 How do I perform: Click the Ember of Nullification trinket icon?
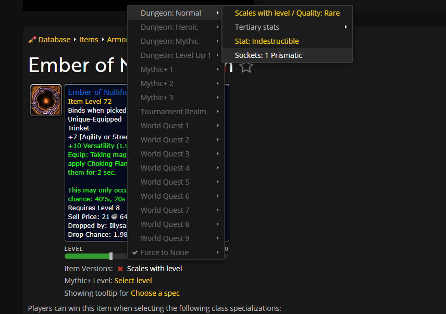coord(46,100)
